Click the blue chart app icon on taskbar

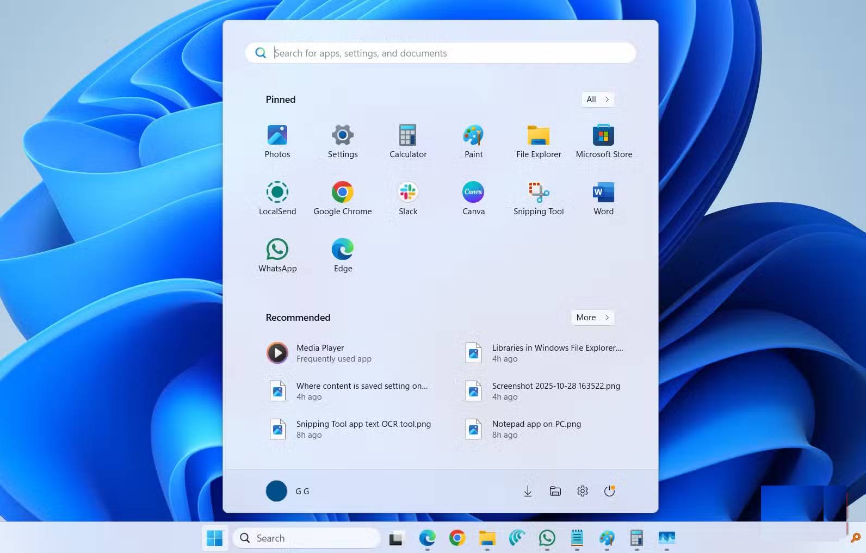(666, 538)
